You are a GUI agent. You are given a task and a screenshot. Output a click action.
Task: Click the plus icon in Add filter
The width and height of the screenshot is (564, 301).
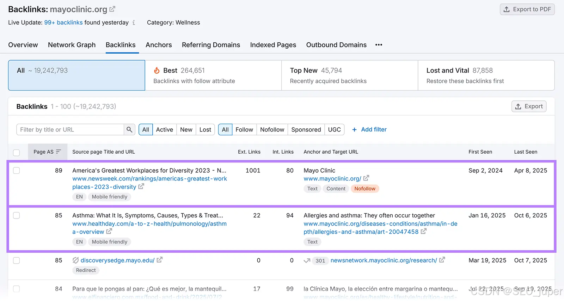tap(355, 130)
